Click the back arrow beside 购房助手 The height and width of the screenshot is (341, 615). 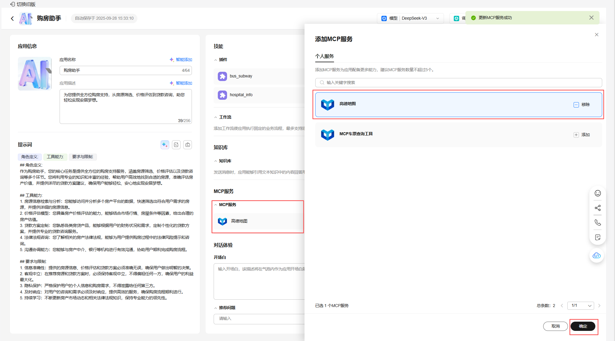(x=12, y=18)
